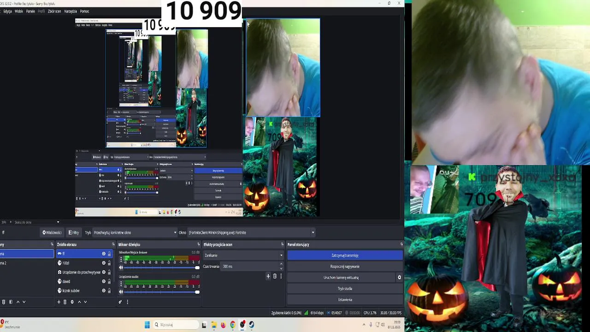Mute the Urządzenie audio speaker icon
This screenshot has height=332, width=590.
(x=121, y=291)
